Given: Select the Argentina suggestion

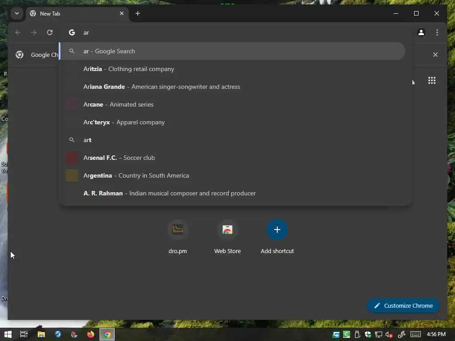Looking at the screenshot, I should 232,175.
